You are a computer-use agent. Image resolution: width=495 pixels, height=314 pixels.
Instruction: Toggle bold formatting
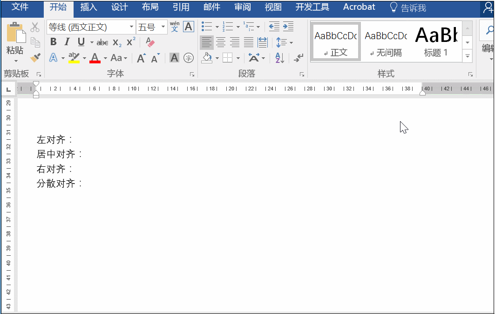(54, 42)
